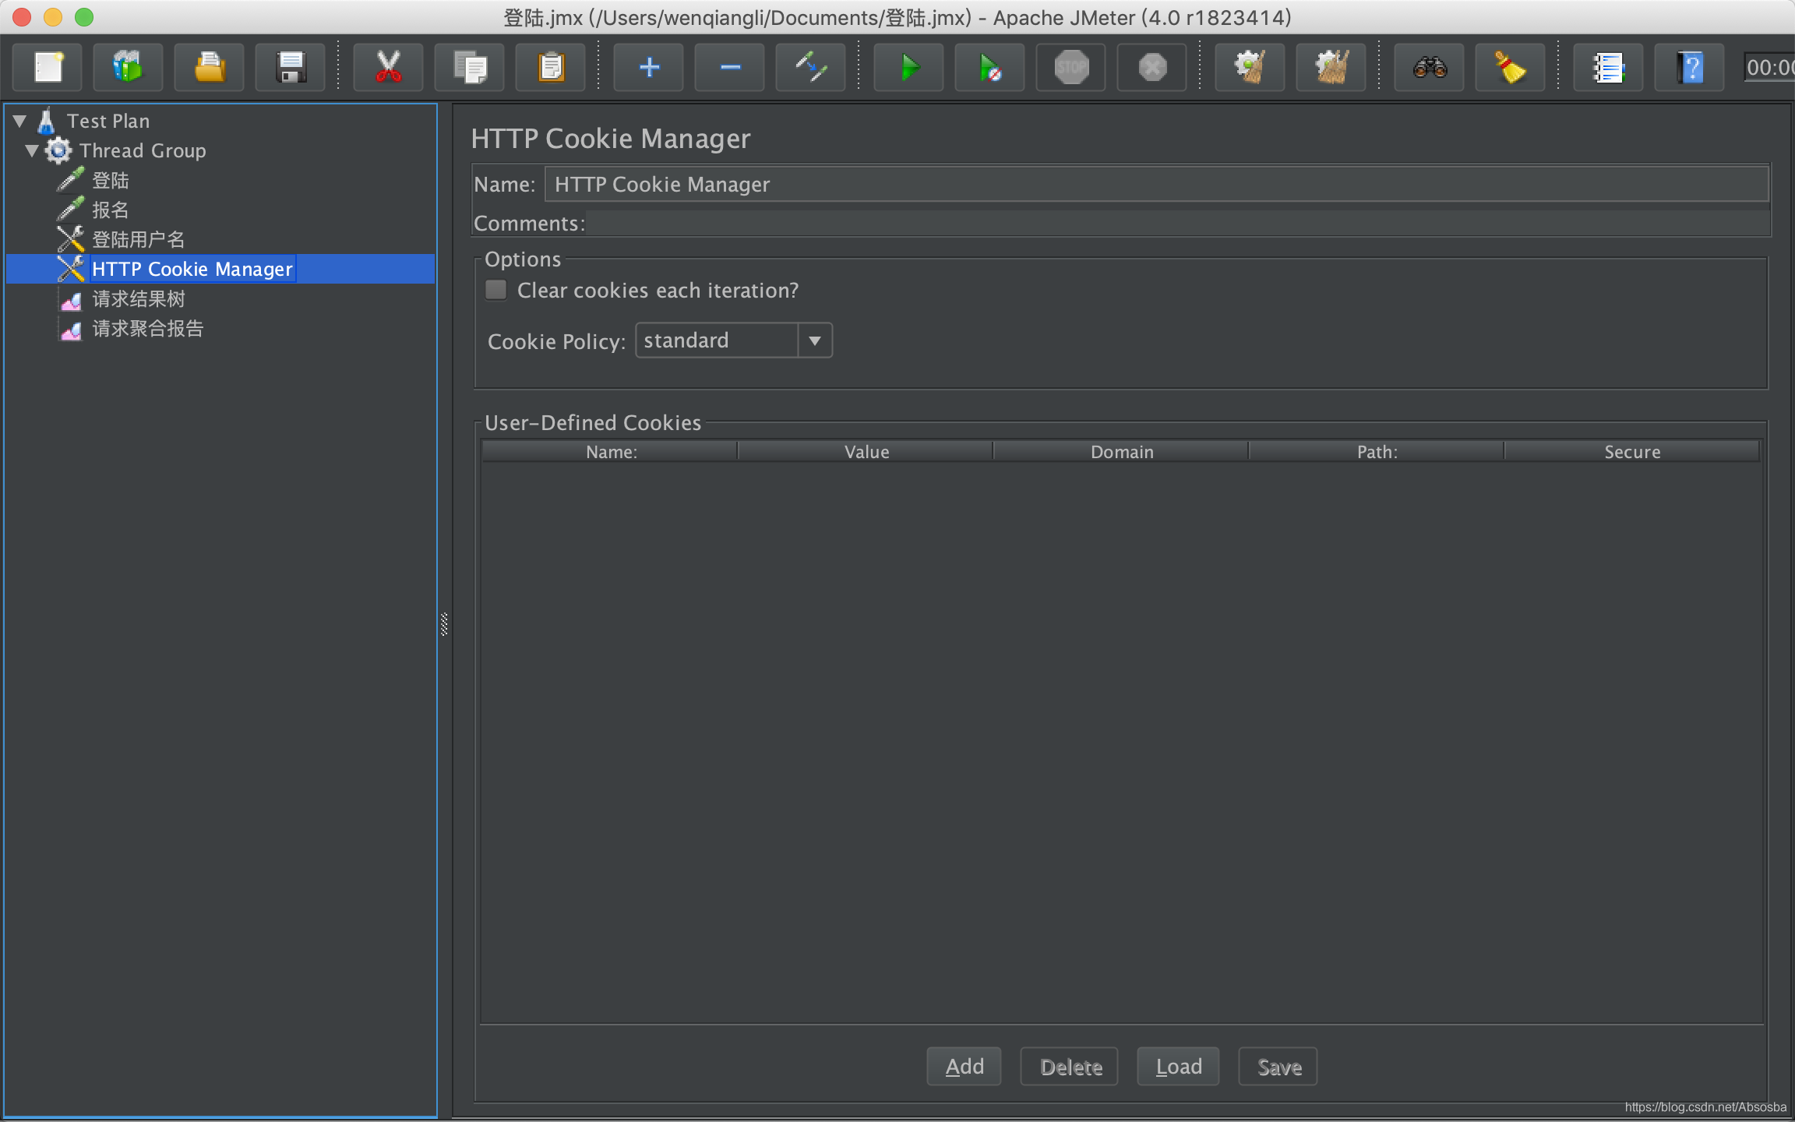Click the split pane divider handle
This screenshot has width=1795, height=1122.
coord(444,624)
